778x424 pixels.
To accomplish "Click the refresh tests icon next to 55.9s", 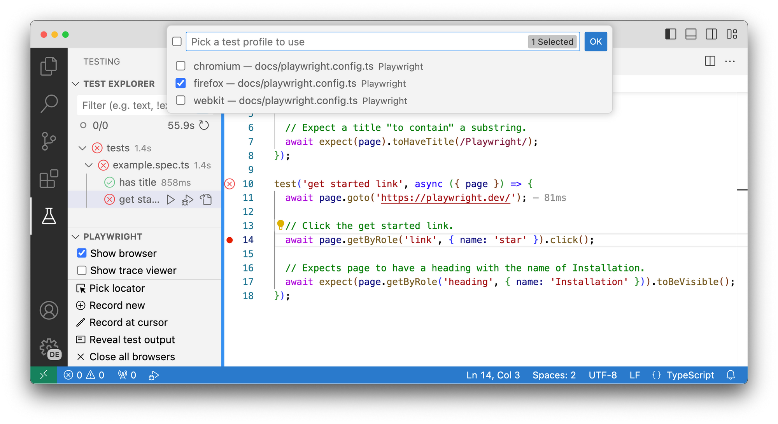I will pyautogui.click(x=204, y=125).
